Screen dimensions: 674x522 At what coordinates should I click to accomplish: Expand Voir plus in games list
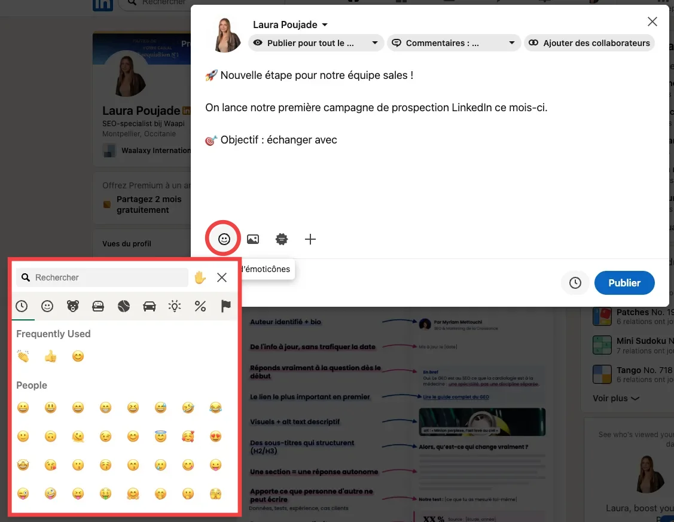[616, 398]
